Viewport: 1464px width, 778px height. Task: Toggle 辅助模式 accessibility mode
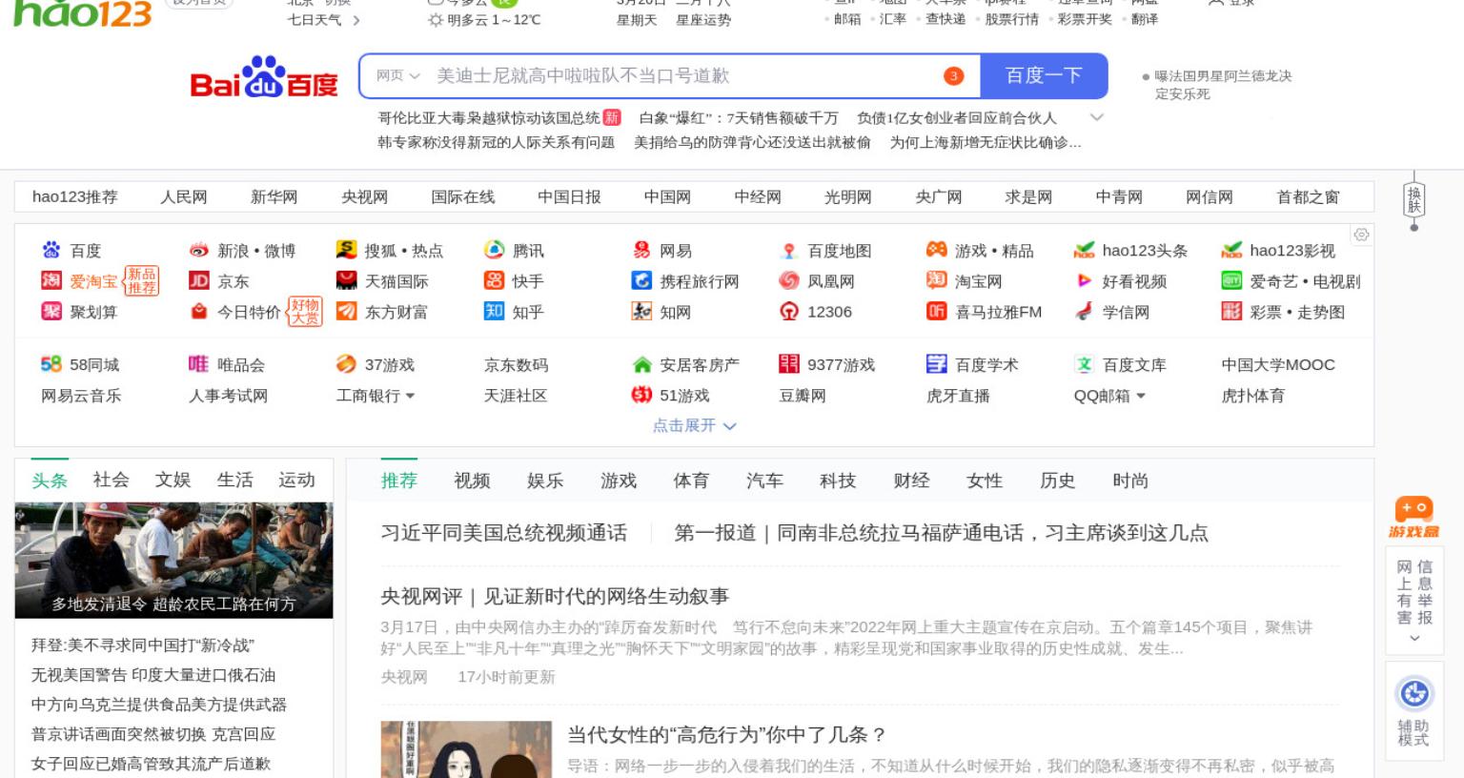tap(1413, 710)
